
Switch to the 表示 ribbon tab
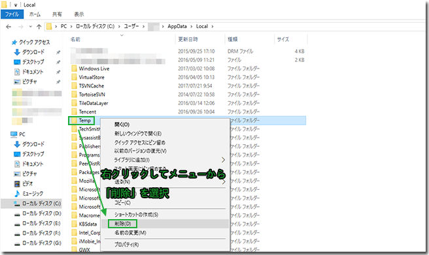(x=79, y=14)
